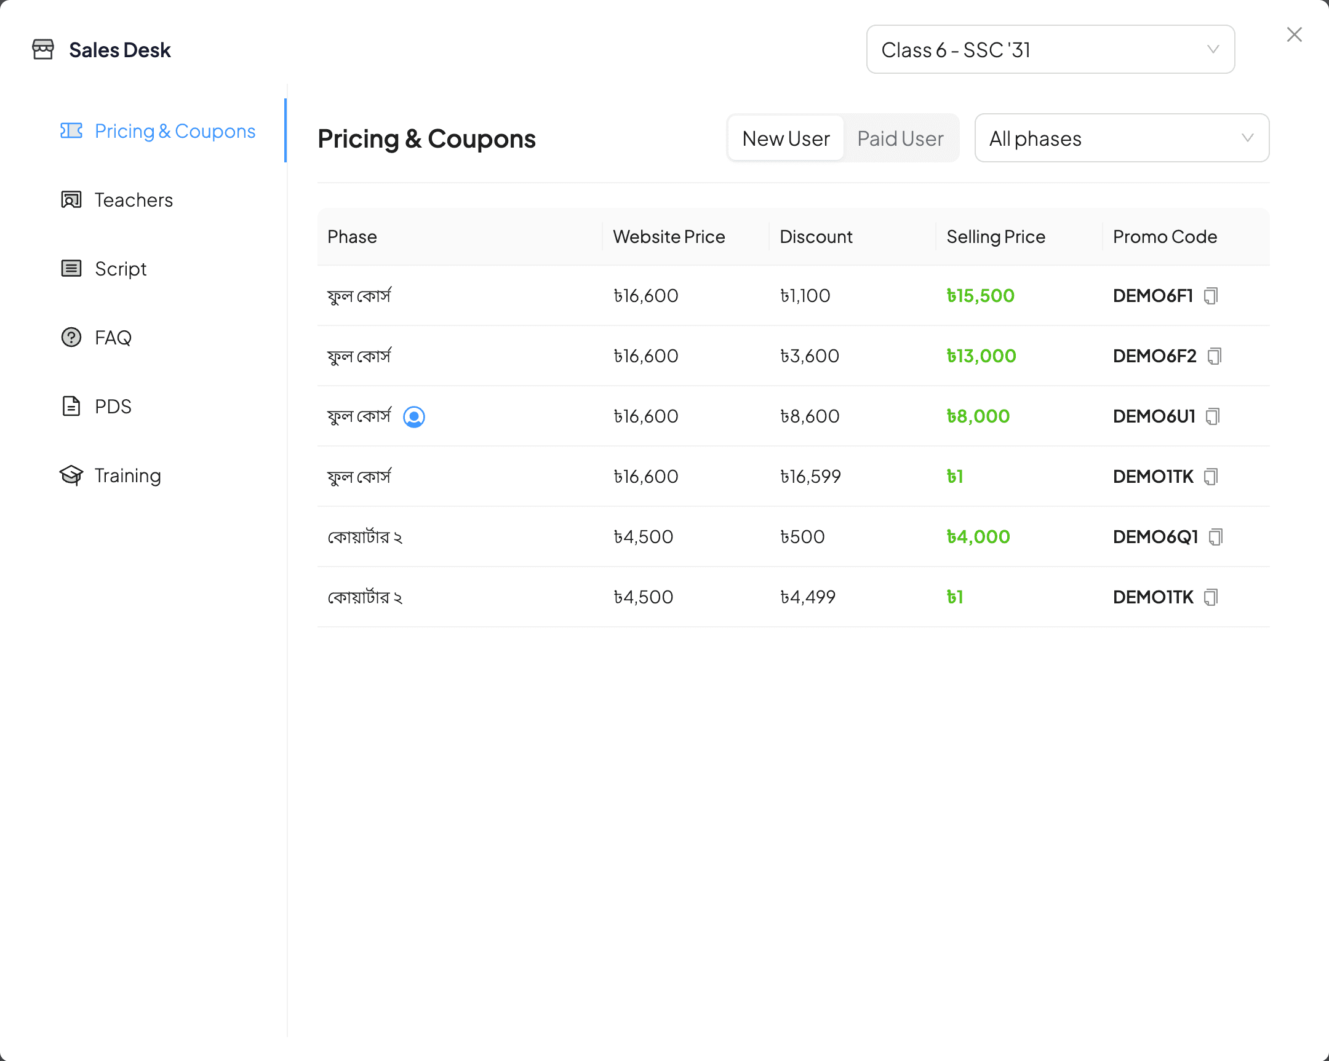Click the ৳16,599 discount value

coord(810,477)
